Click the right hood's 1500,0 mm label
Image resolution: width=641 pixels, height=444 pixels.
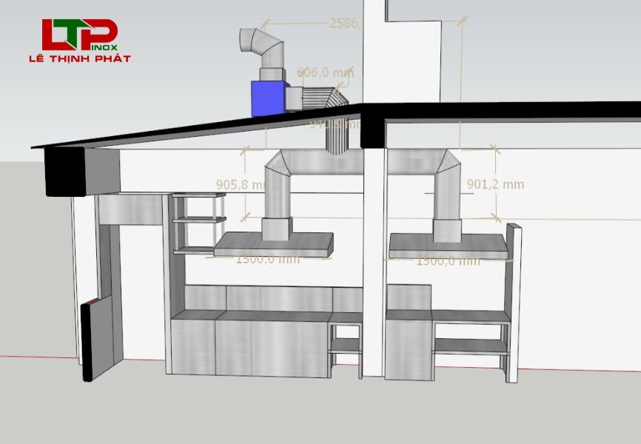coord(446,260)
